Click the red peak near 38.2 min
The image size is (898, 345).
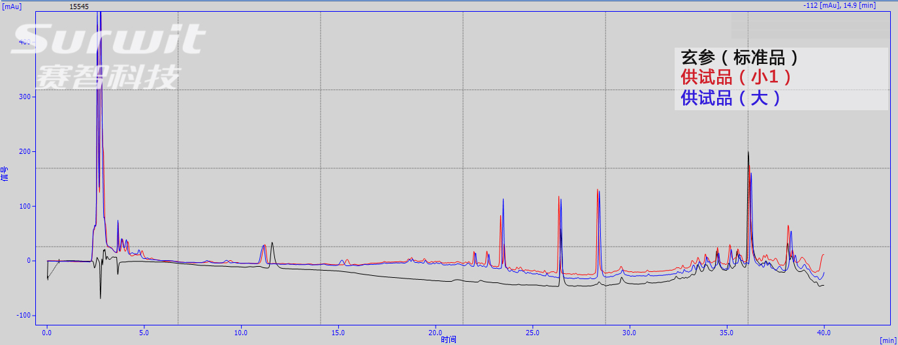point(788,227)
